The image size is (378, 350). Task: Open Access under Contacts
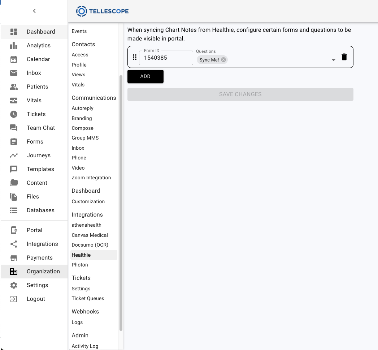[80, 55]
